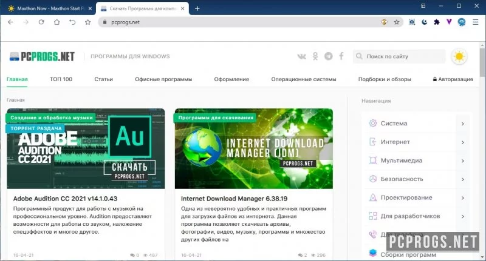Open the ТОП 100 menu item

pos(61,79)
